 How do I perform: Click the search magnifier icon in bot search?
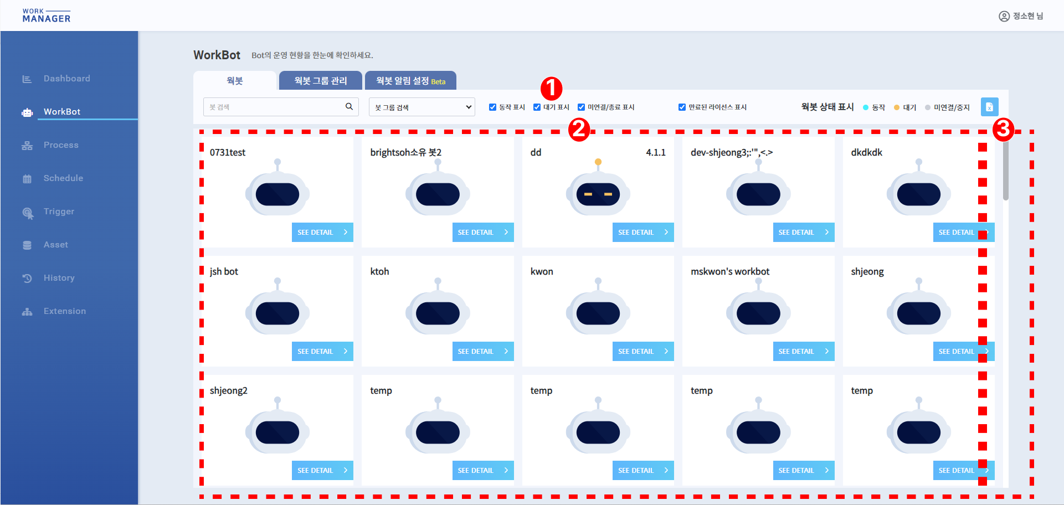tap(349, 106)
